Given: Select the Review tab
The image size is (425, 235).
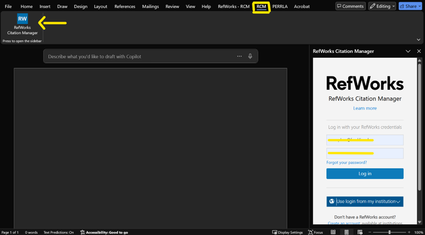Looking at the screenshot, I should [x=172, y=6].
